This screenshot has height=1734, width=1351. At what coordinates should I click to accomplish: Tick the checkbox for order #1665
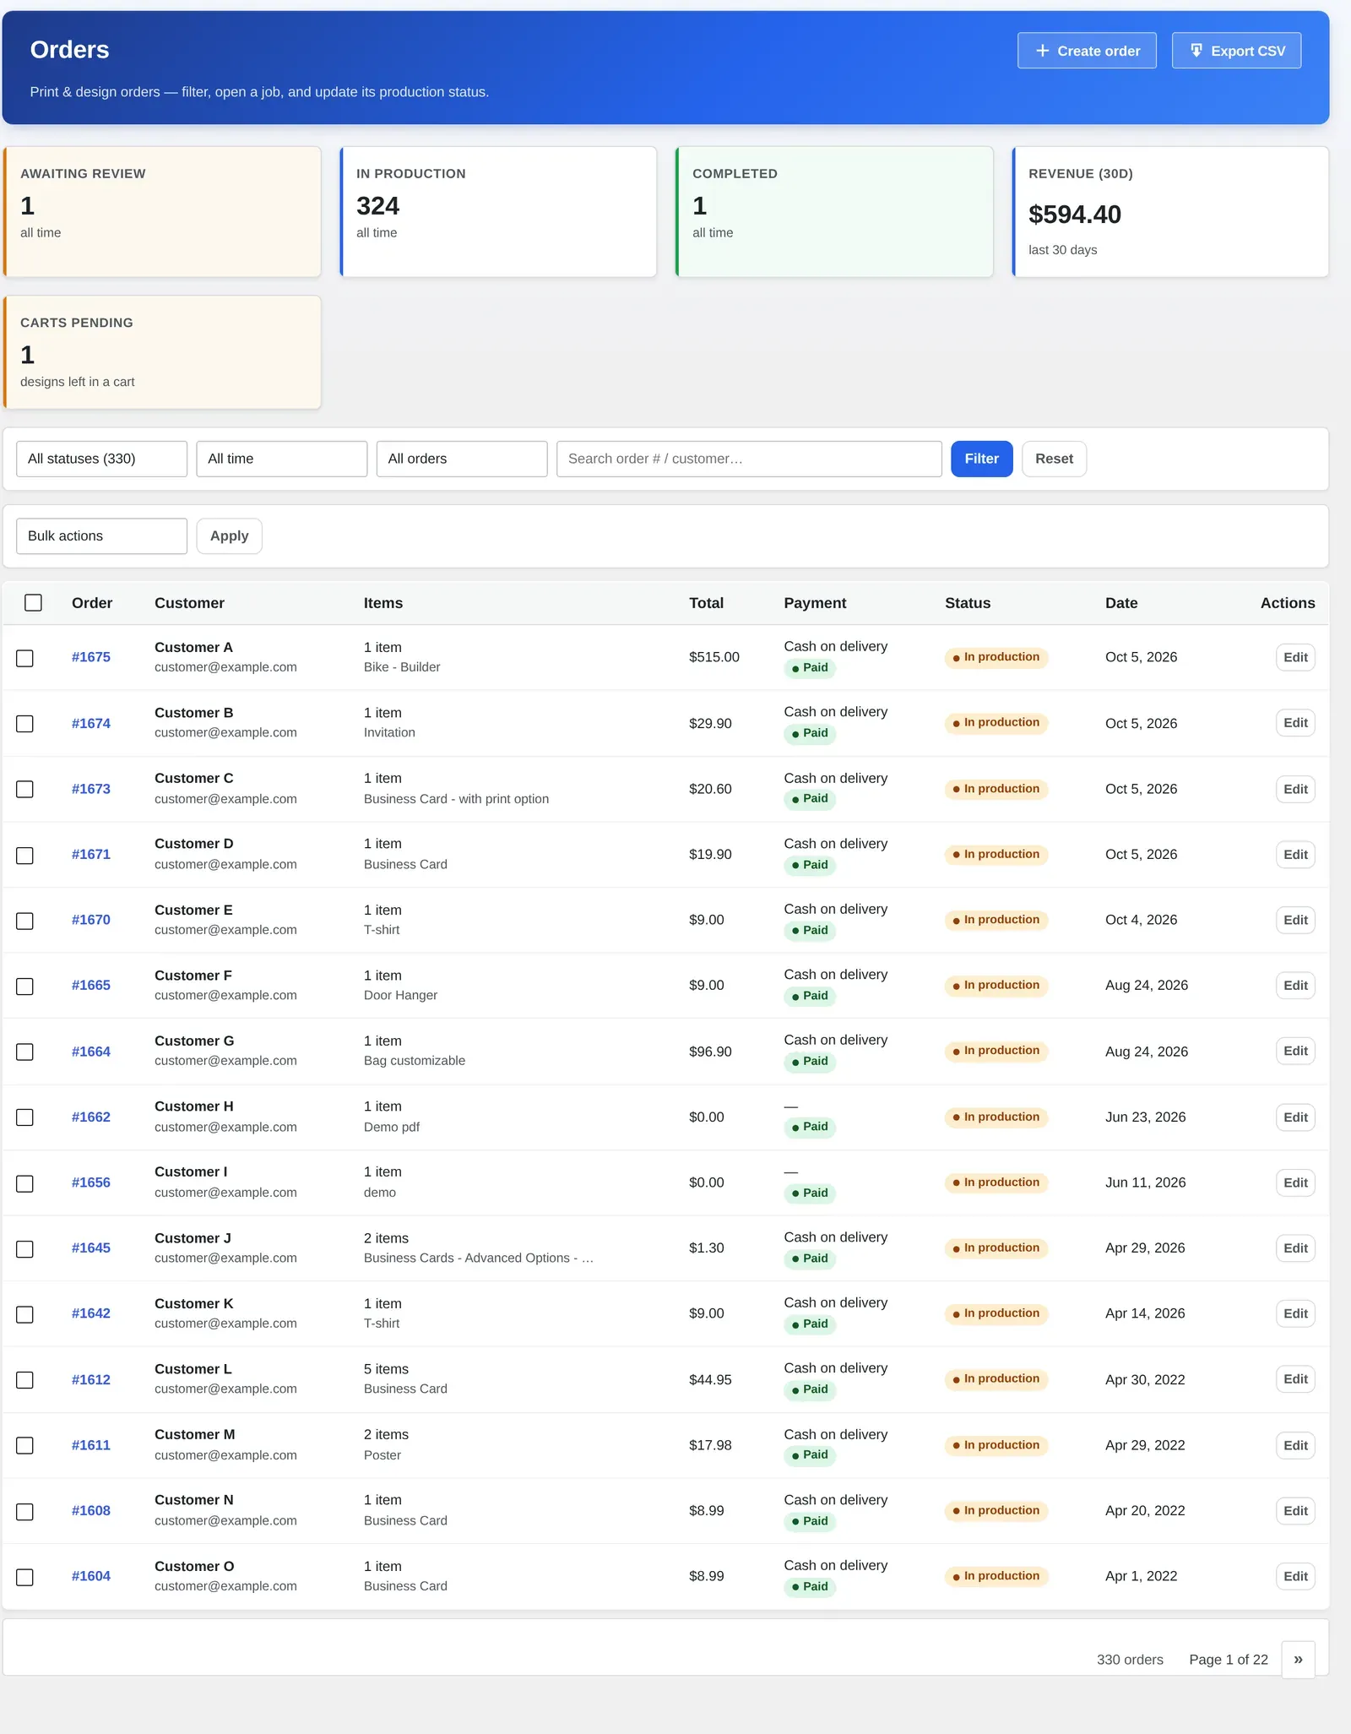pos(25,986)
